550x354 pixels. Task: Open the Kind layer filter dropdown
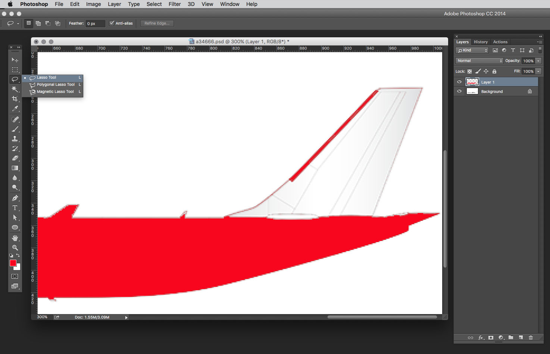point(472,50)
